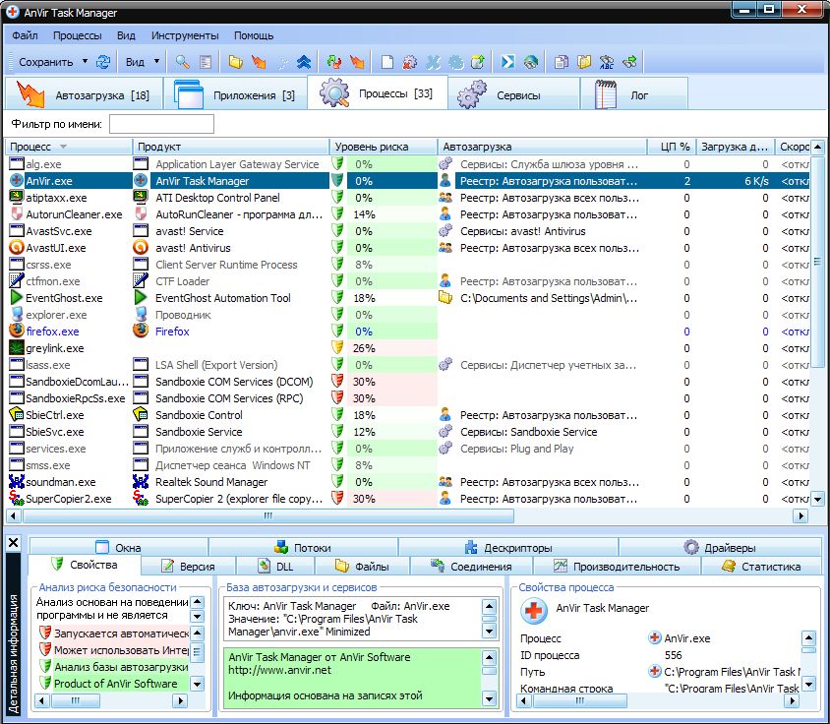Click the blue gear toolbar icon
This screenshot has width=830, height=724.
pyautogui.click(x=455, y=62)
